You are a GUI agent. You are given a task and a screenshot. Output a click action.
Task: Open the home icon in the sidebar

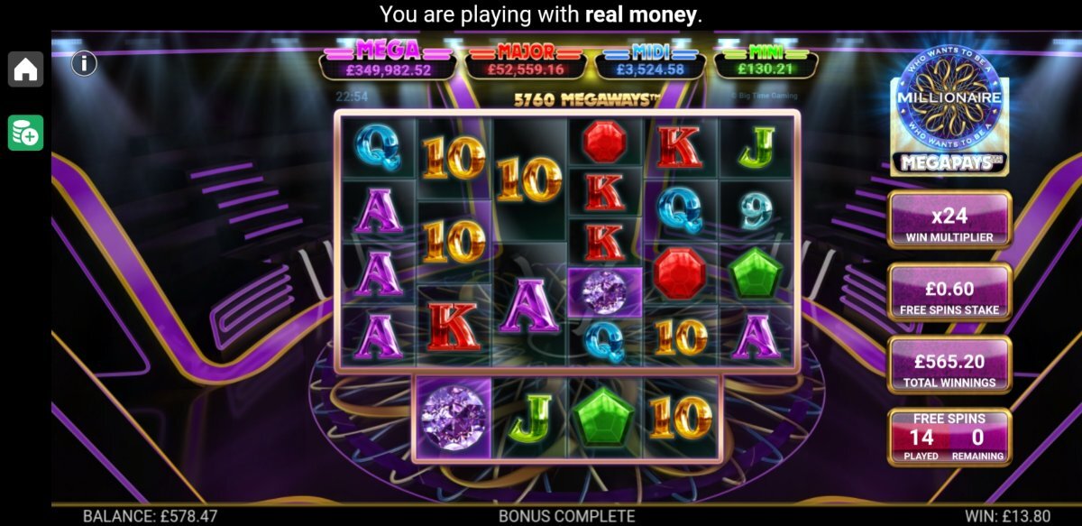point(25,69)
